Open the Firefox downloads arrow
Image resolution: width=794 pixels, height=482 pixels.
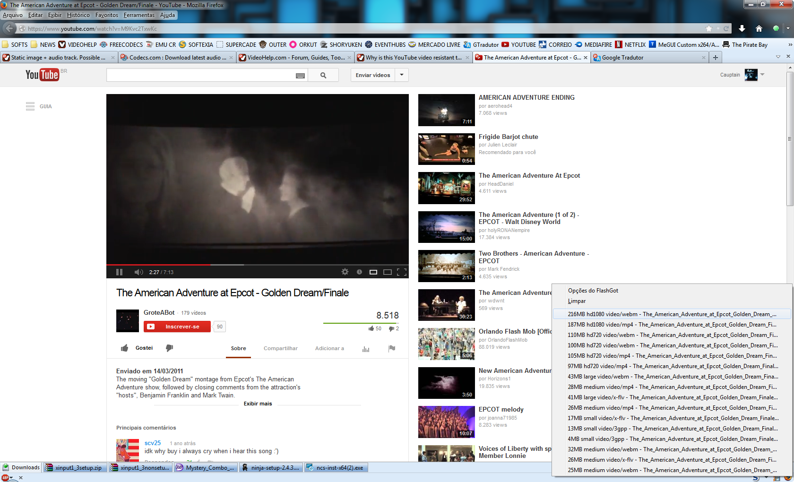click(742, 28)
